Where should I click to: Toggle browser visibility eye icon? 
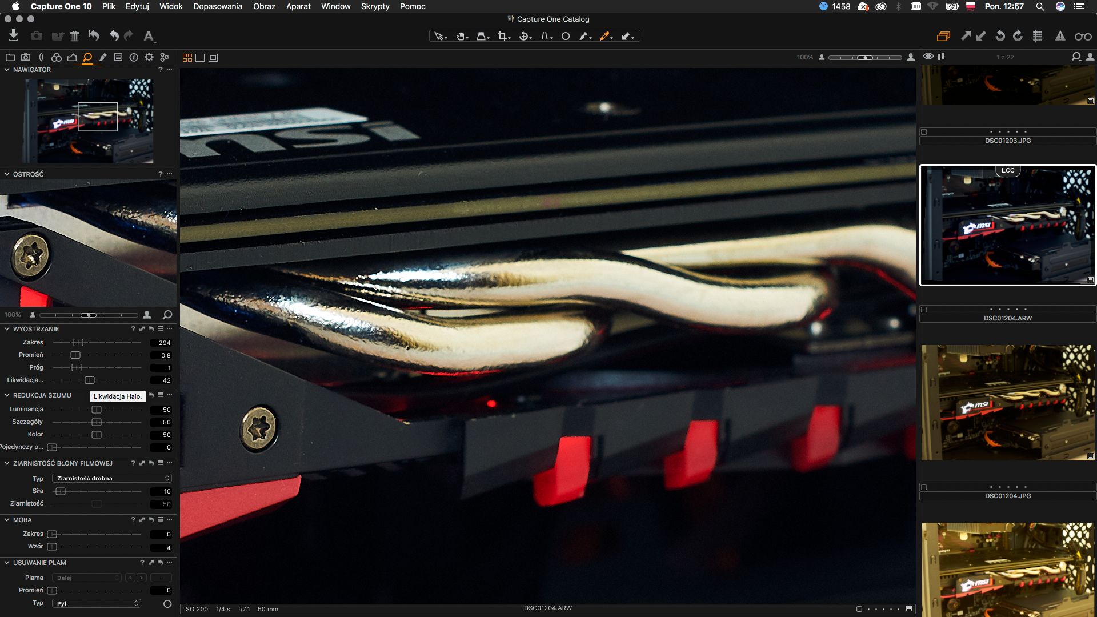[x=928, y=56]
